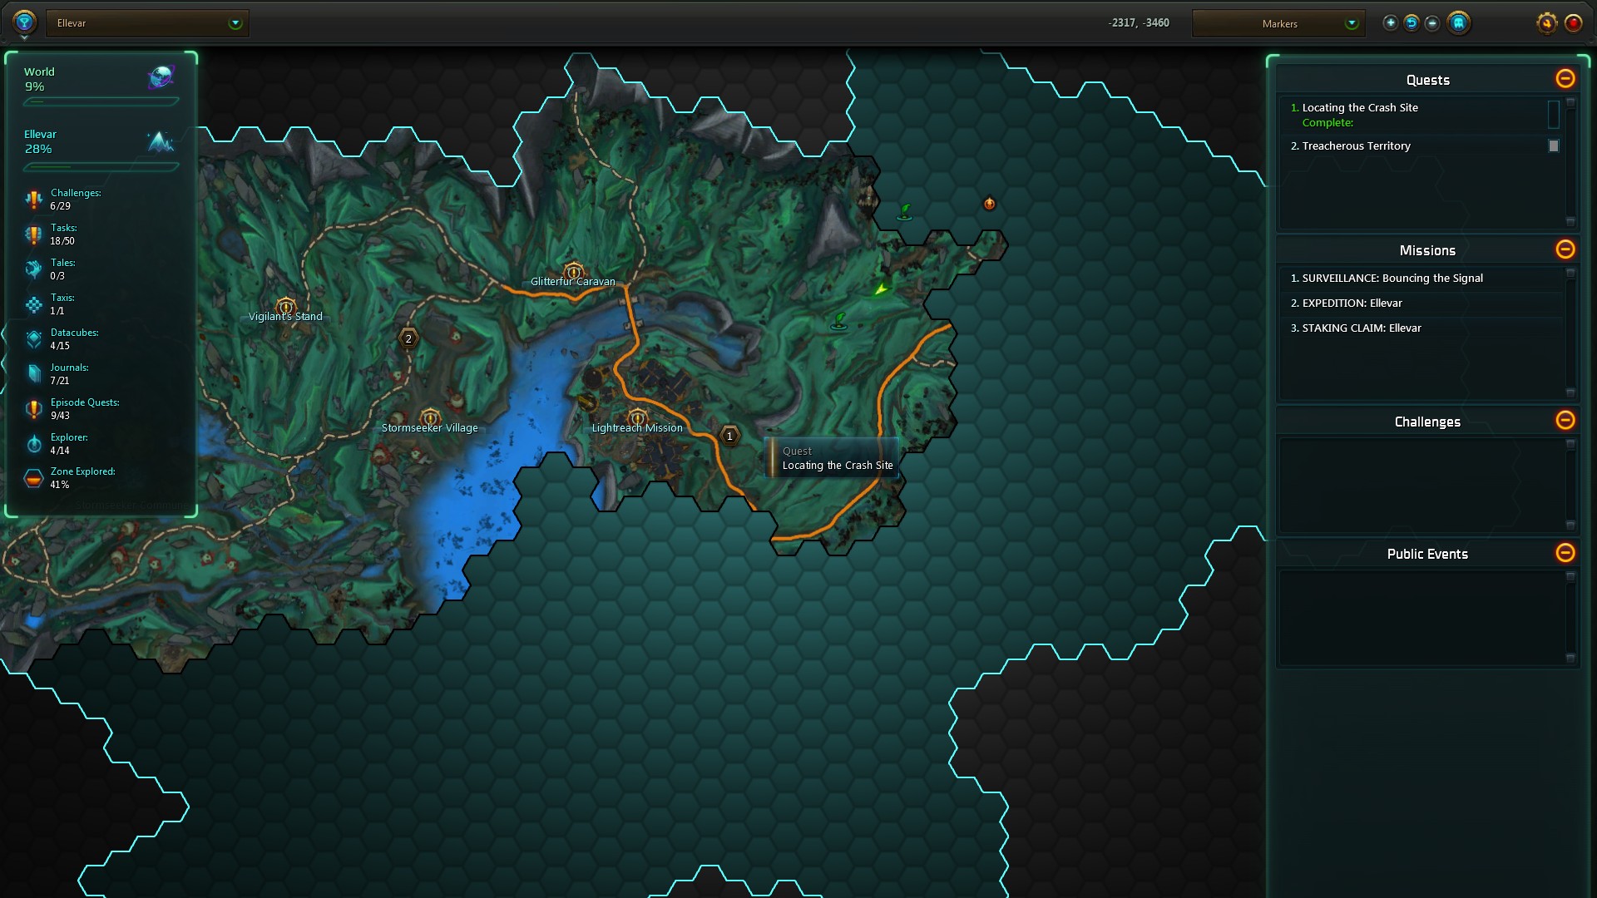The width and height of the screenshot is (1597, 898).
Task: Select mission EXPEDITION: Ellevar
Action: coord(1421,303)
